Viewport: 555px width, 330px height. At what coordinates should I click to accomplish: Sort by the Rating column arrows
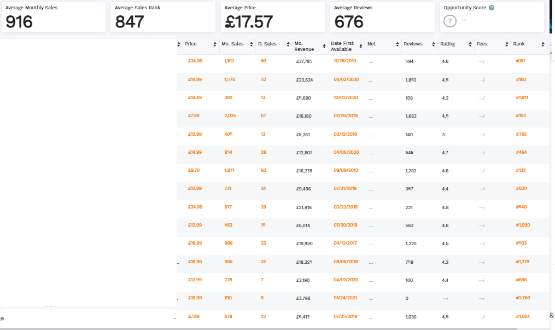(470, 44)
